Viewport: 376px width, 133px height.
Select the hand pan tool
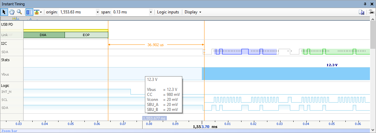click(12, 12)
